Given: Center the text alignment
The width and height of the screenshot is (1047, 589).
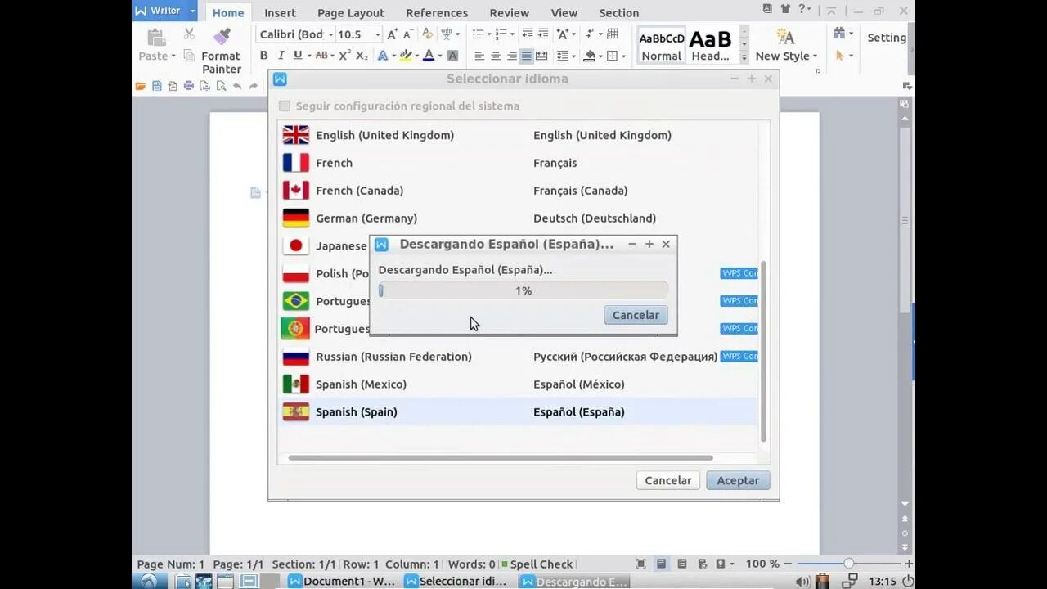Looking at the screenshot, I should tap(496, 56).
